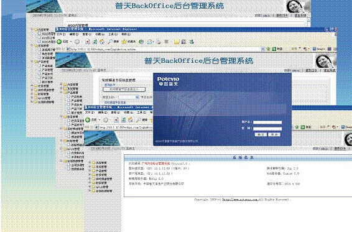The height and width of the screenshot is (232, 352).
Task: Click green Go arrow beside middle IE address bar
Action: pos(274,49)
